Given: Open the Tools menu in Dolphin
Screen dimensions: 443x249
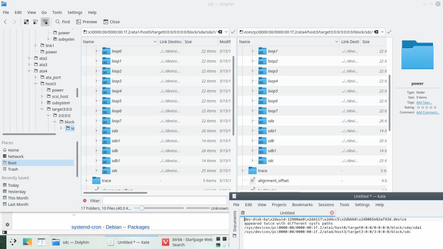Looking at the screenshot, I should (57, 13).
